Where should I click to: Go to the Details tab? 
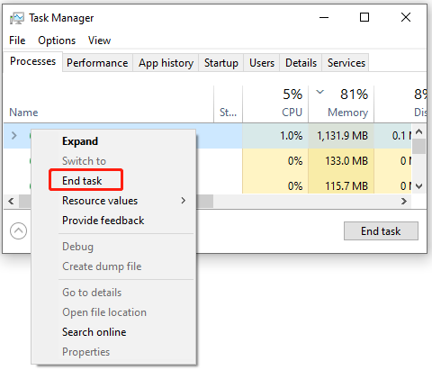pos(301,63)
